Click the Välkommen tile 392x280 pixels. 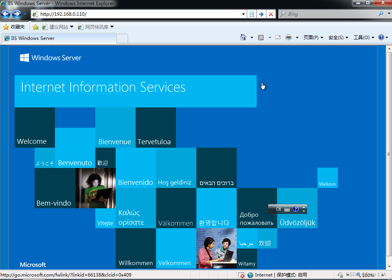click(x=176, y=208)
